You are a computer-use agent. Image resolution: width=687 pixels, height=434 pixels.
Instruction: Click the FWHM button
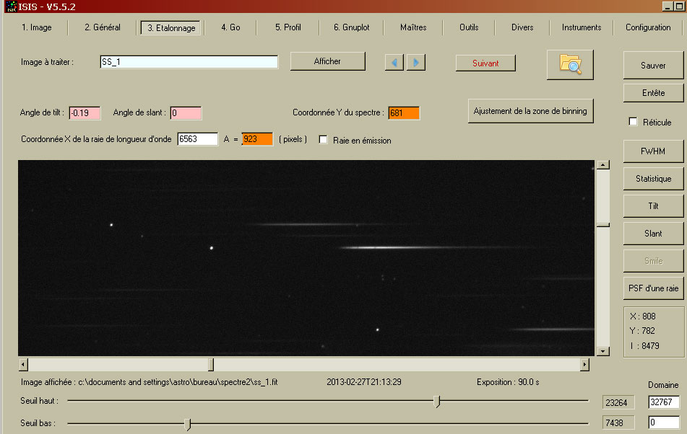pyautogui.click(x=653, y=151)
